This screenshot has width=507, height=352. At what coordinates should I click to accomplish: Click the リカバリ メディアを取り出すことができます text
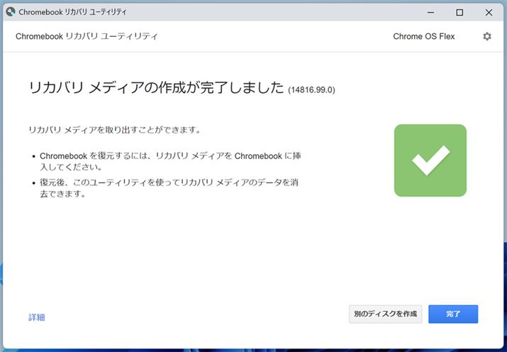tap(114, 130)
